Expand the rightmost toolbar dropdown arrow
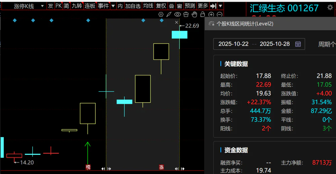The height and width of the screenshot is (174, 336). click(220, 6)
